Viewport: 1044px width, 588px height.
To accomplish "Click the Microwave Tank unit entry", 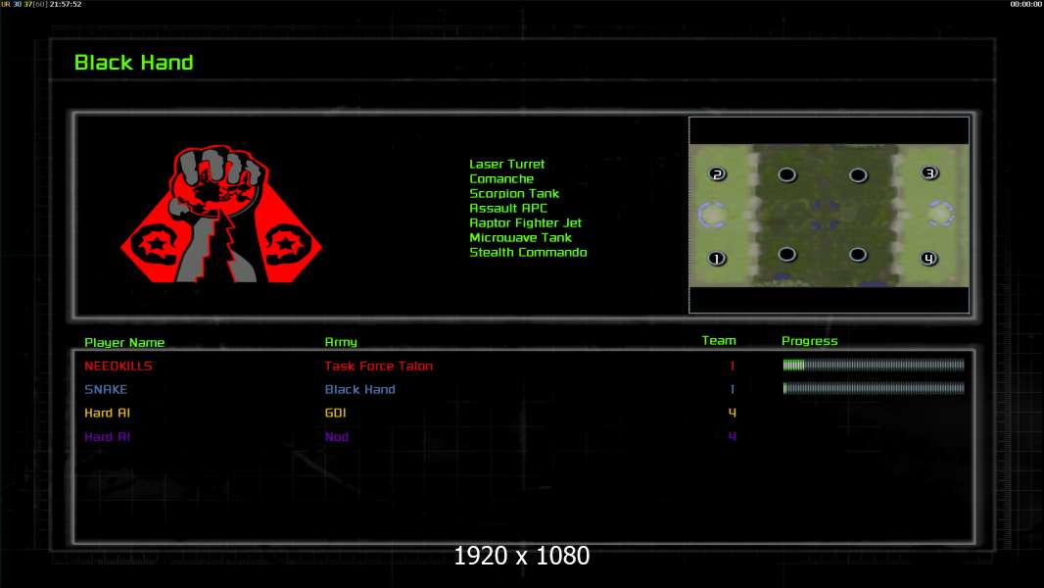I will (x=521, y=237).
